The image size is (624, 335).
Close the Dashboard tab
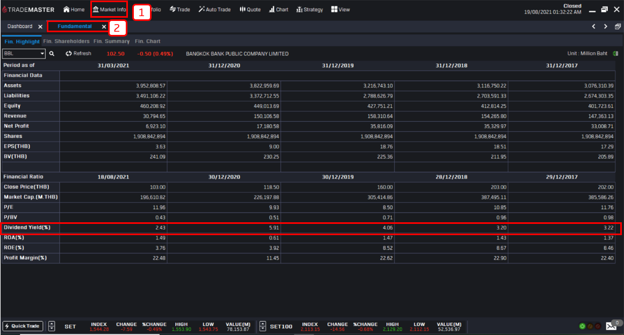(x=40, y=27)
